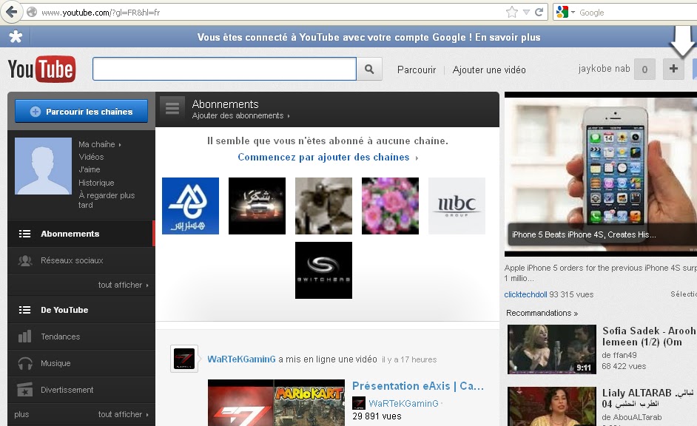Open J'aime in profile menu
The width and height of the screenshot is (697, 426).
pos(90,169)
